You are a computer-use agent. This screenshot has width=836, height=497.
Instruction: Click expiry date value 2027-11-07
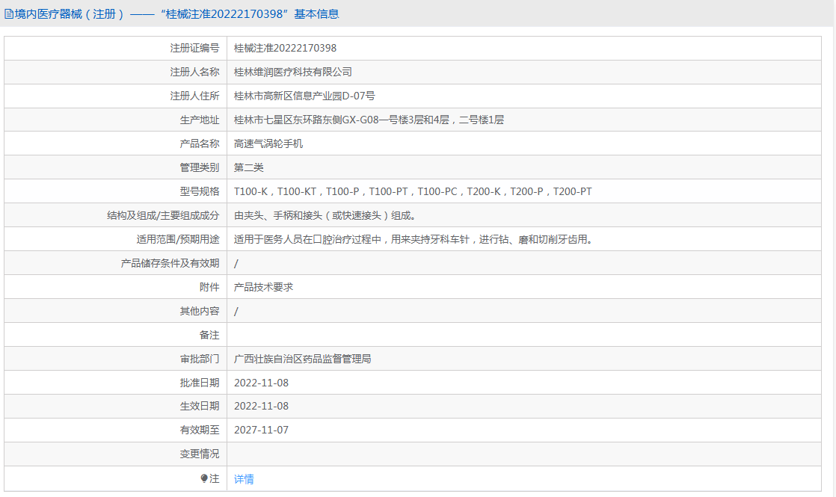coord(261,430)
